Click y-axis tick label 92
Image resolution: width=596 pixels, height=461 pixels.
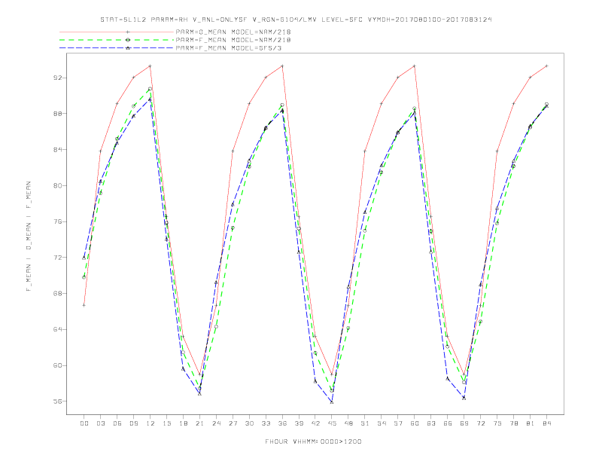[x=57, y=78]
